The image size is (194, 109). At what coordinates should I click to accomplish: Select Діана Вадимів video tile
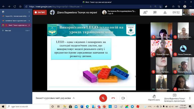click(183, 83)
